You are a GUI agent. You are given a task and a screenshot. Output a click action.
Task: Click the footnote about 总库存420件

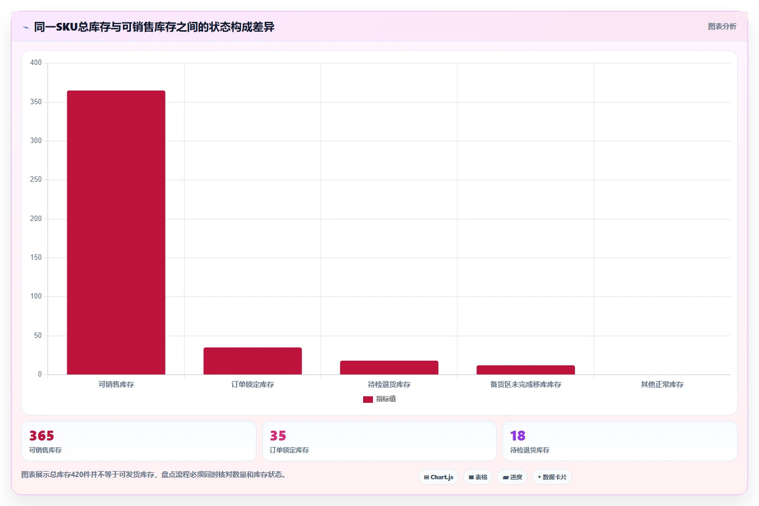pyautogui.click(x=153, y=475)
